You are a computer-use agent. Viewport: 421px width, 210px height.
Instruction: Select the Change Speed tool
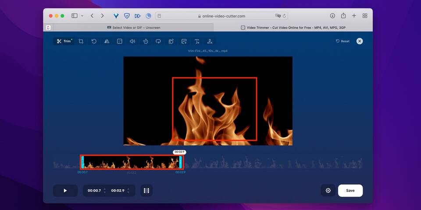click(145, 41)
